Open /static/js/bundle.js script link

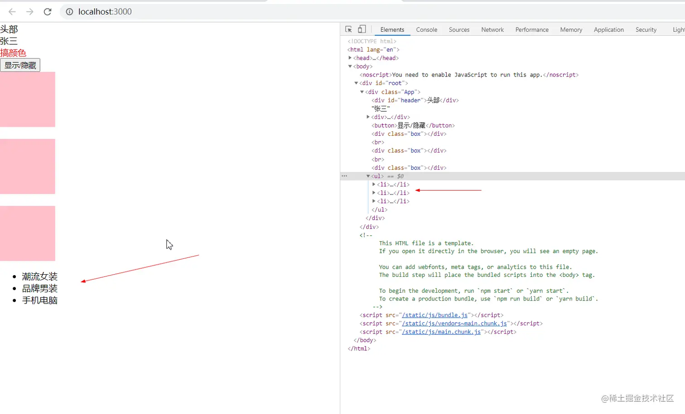(435, 315)
